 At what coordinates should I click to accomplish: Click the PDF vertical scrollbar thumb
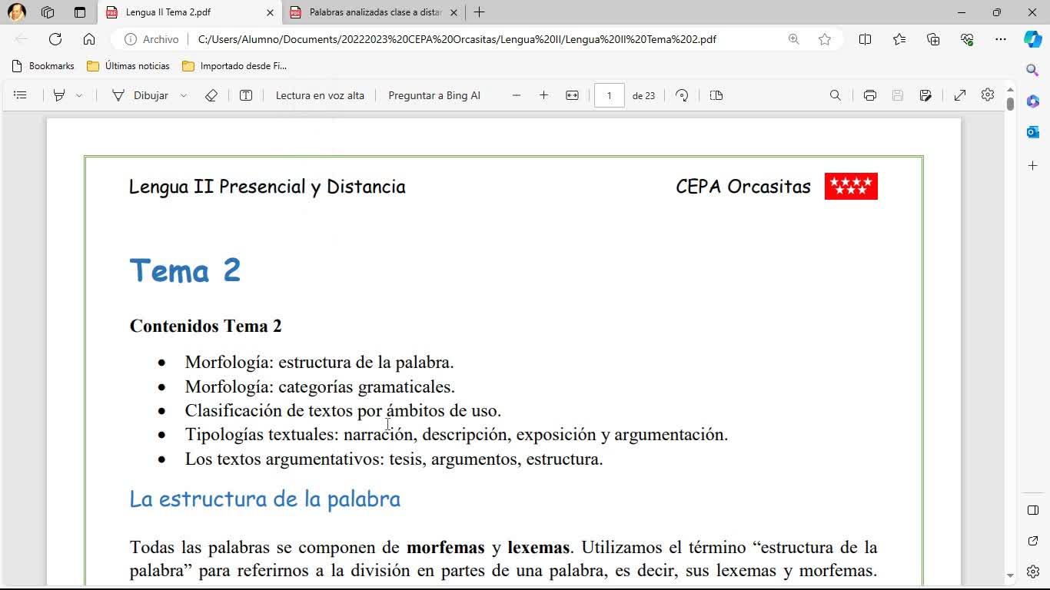1010,104
